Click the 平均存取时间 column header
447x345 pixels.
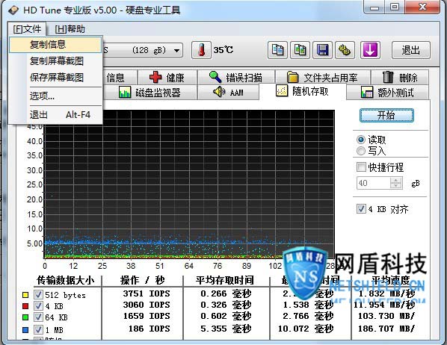[225, 280]
